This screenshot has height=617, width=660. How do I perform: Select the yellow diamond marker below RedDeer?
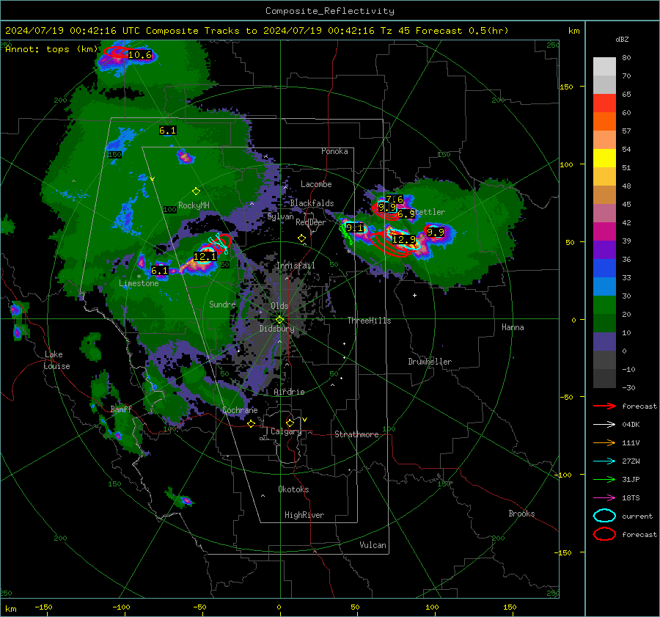tap(301, 238)
